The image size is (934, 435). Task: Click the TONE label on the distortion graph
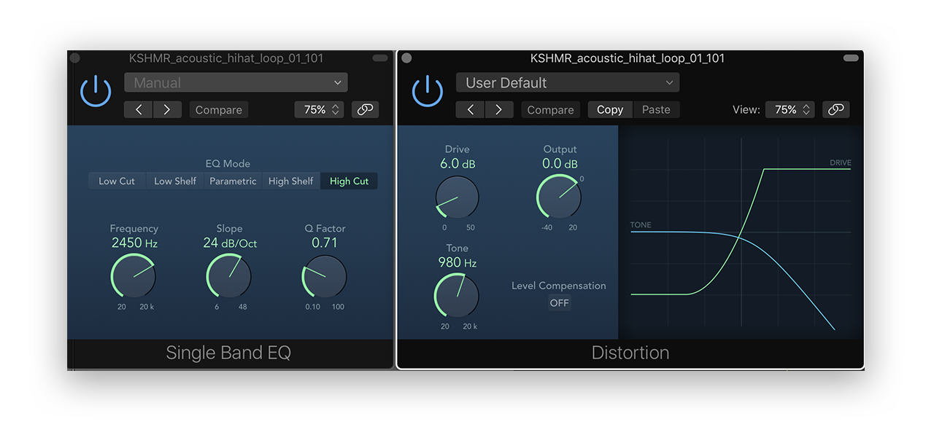coord(641,225)
